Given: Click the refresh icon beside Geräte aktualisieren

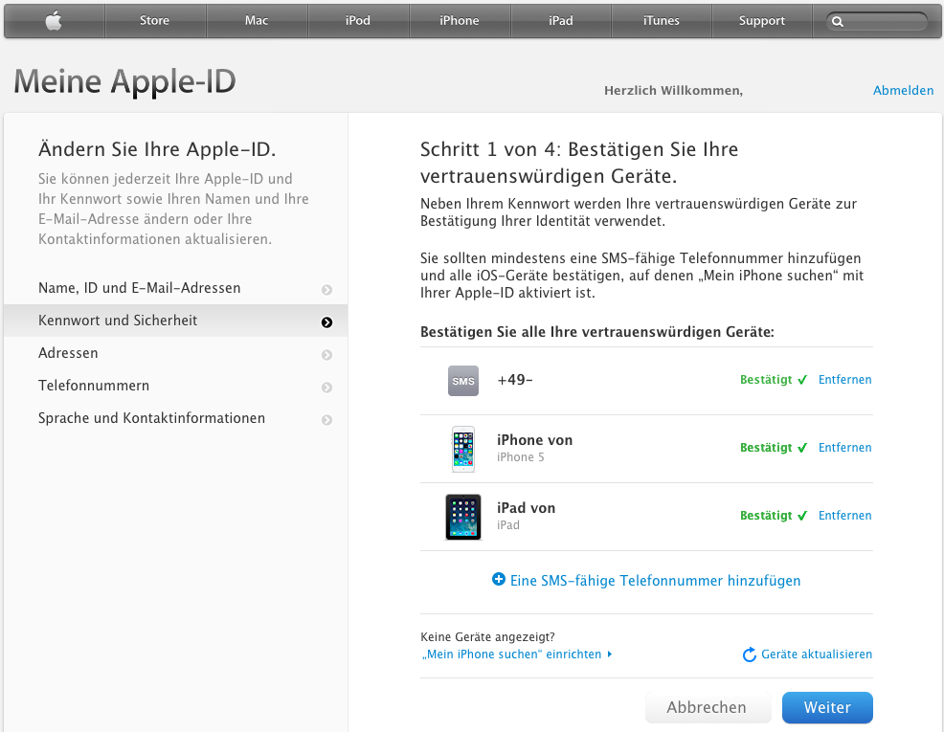Looking at the screenshot, I should pos(749,654).
